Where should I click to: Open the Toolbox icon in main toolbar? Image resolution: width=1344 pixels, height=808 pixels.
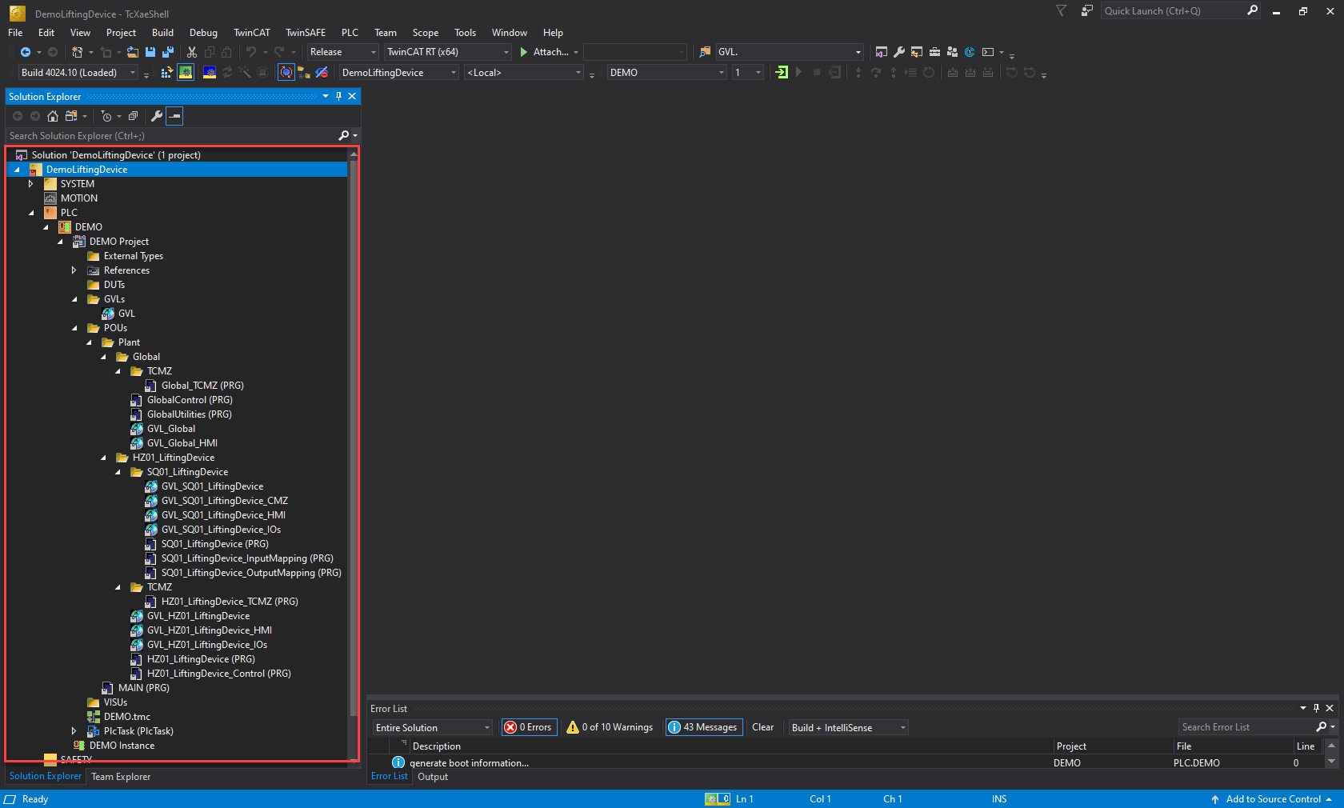click(934, 52)
